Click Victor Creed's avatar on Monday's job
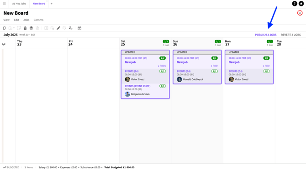 231,79
